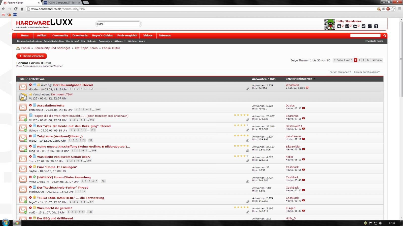Open the Forum-Optionen dropdown
403x226 pixels.
340,72
